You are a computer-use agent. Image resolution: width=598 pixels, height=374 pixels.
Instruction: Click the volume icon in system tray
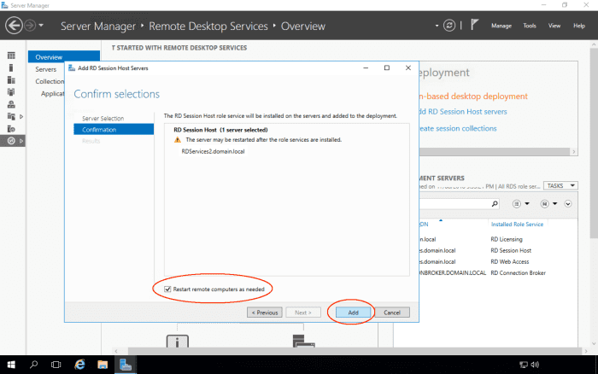coord(535,365)
